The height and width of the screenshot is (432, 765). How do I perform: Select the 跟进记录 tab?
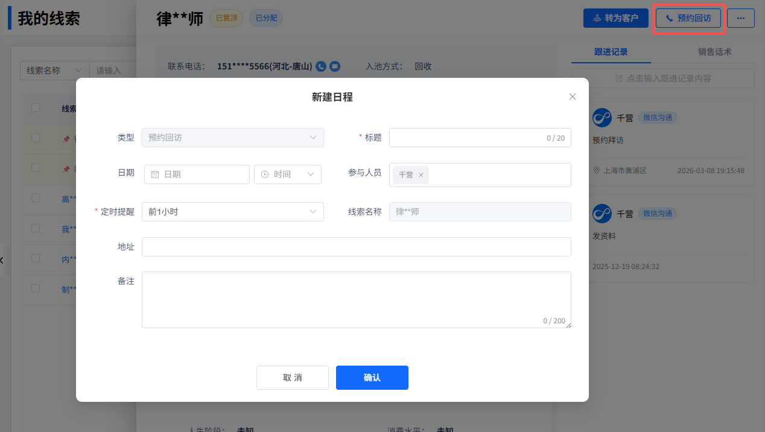tap(611, 52)
